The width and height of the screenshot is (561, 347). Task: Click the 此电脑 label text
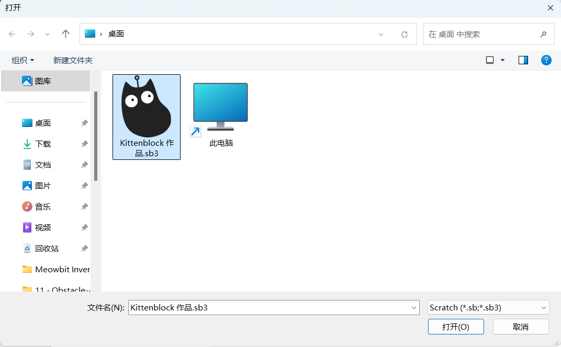(221, 143)
